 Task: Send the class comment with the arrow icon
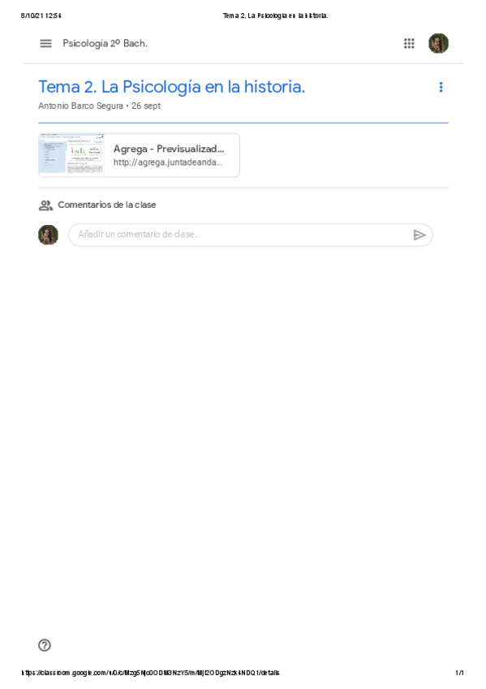pos(419,235)
